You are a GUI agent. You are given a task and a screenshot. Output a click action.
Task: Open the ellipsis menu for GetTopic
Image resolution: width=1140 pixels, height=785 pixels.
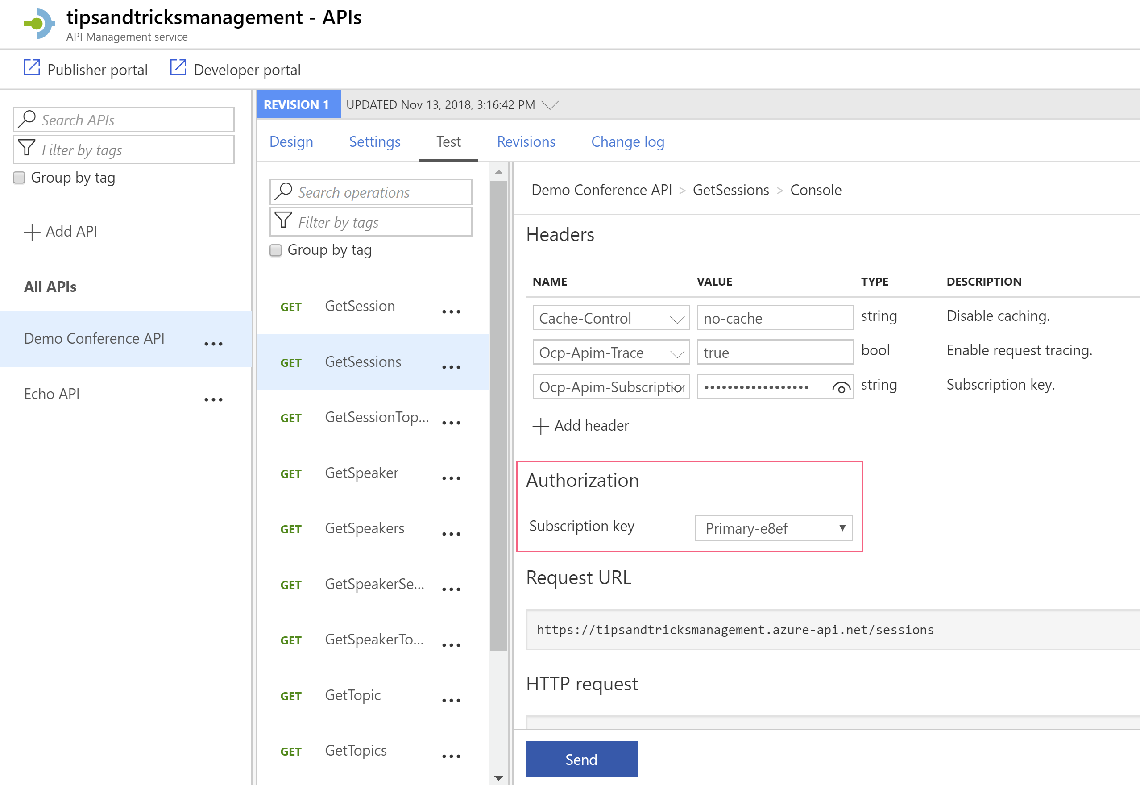click(451, 700)
